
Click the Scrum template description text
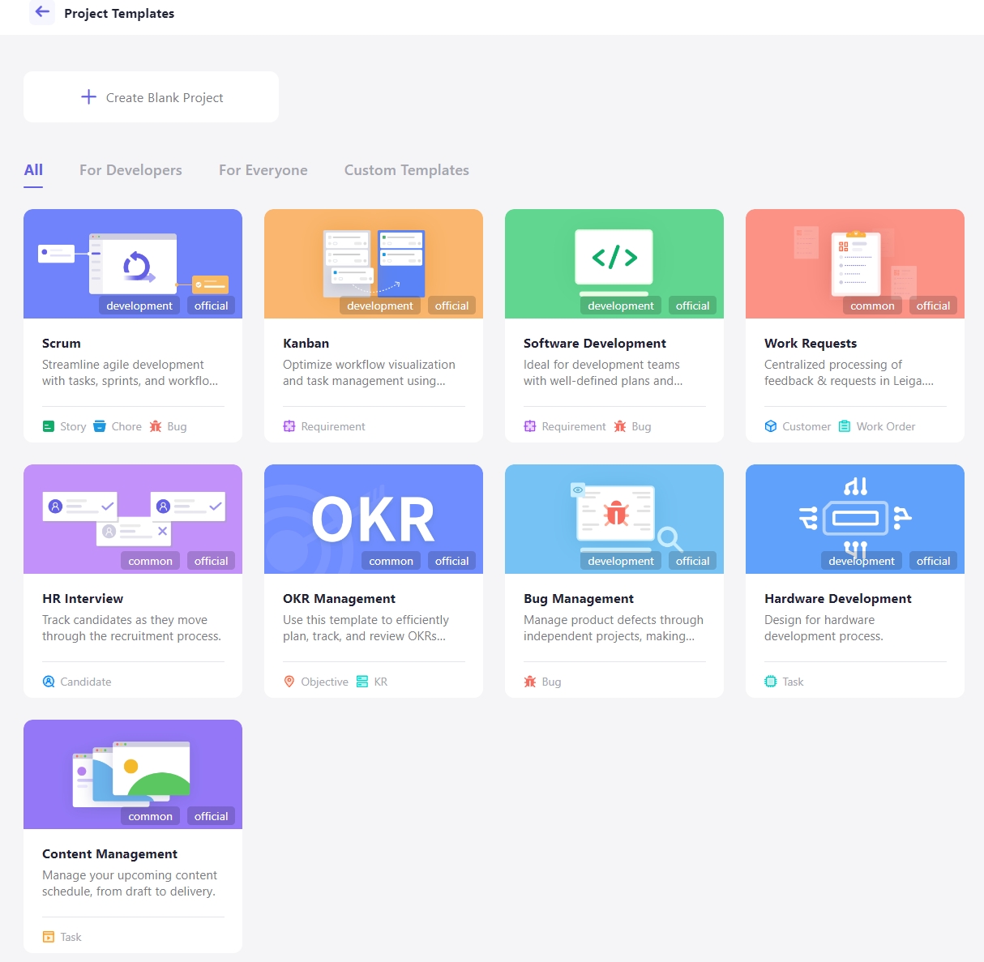click(x=130, y=373)
